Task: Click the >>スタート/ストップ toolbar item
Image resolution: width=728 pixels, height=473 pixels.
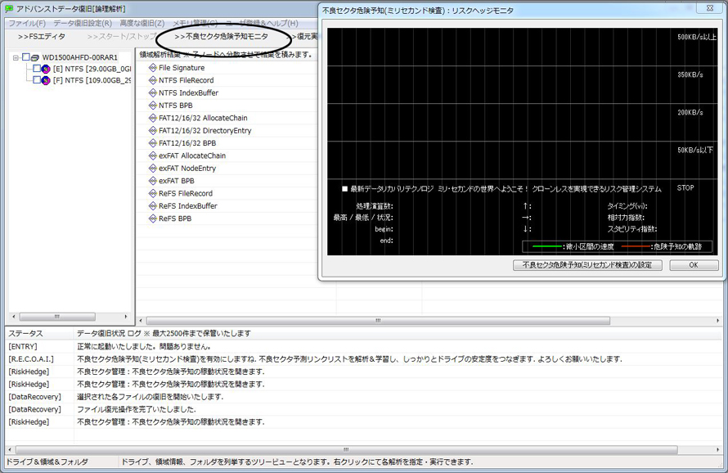Action: 122,36
